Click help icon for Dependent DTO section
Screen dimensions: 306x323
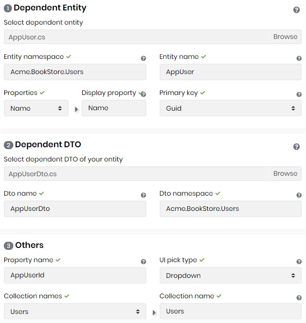pyautogui.click(x=296, y=147)
